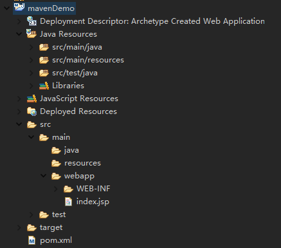
Task: Click the index.jsp file icon
Action: pos(68,202)
